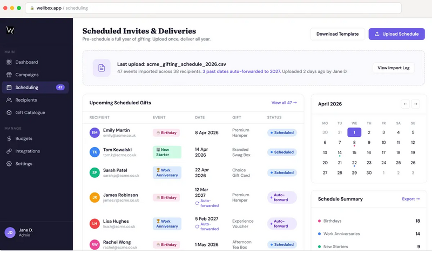
Task: Go to next month in calendar
Action: point(415,104)
